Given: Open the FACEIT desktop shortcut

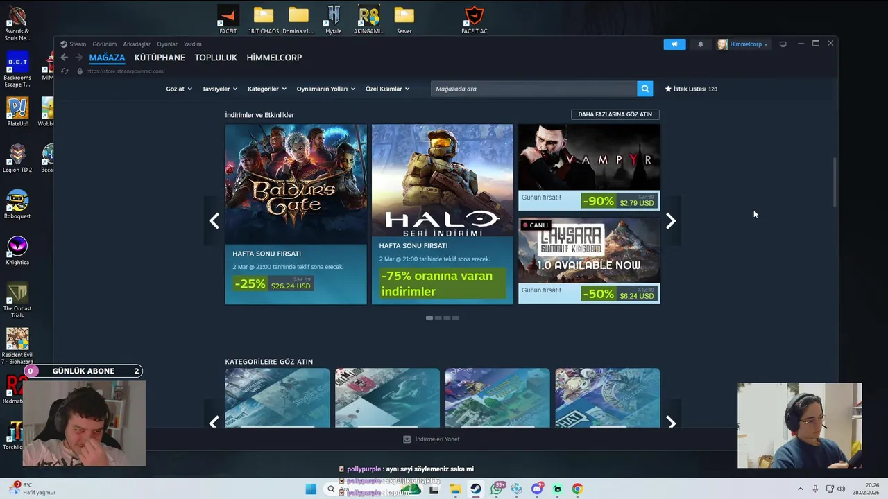Looking at the screenshot, I should pos(228,19).
